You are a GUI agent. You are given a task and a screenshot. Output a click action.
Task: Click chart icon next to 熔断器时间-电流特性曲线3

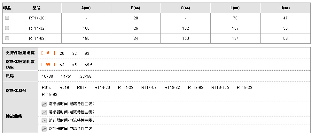[x=44, y=120]
